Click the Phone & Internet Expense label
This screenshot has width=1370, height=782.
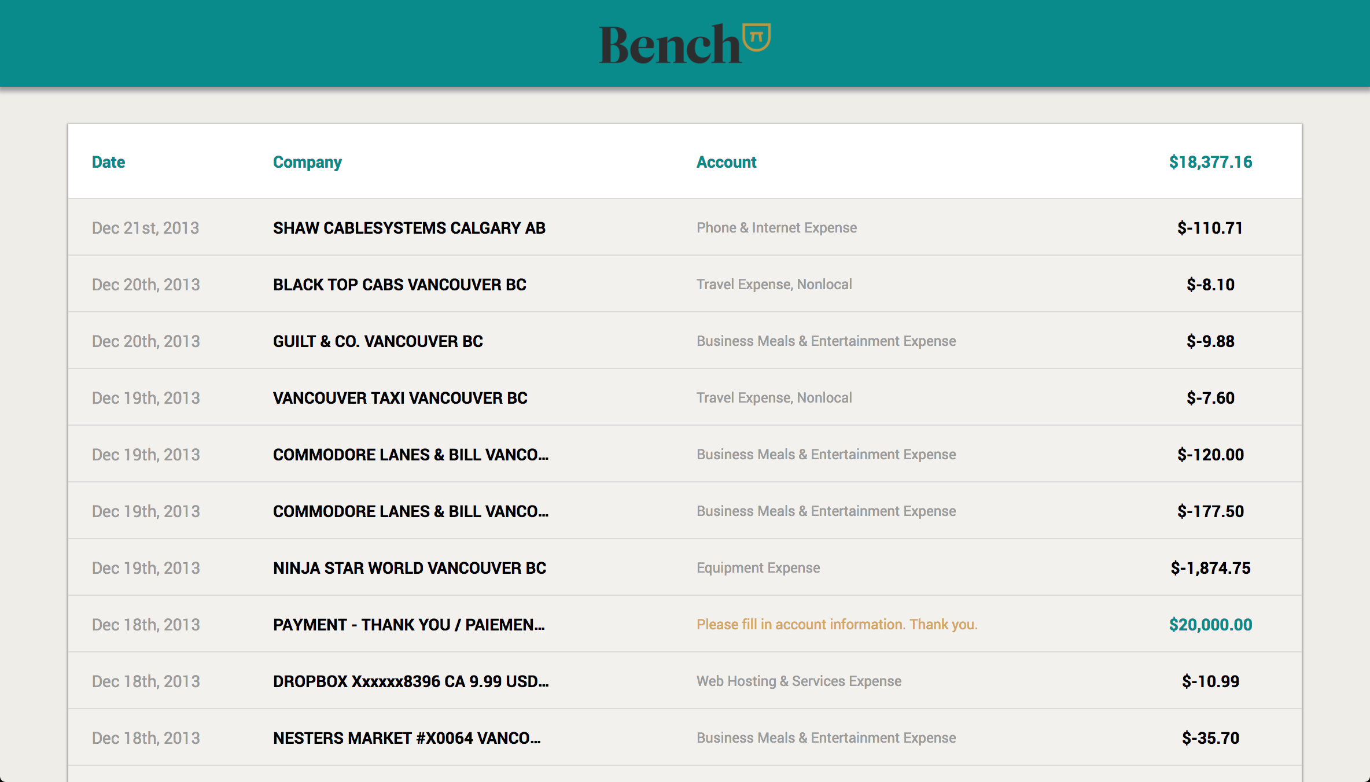776,228
